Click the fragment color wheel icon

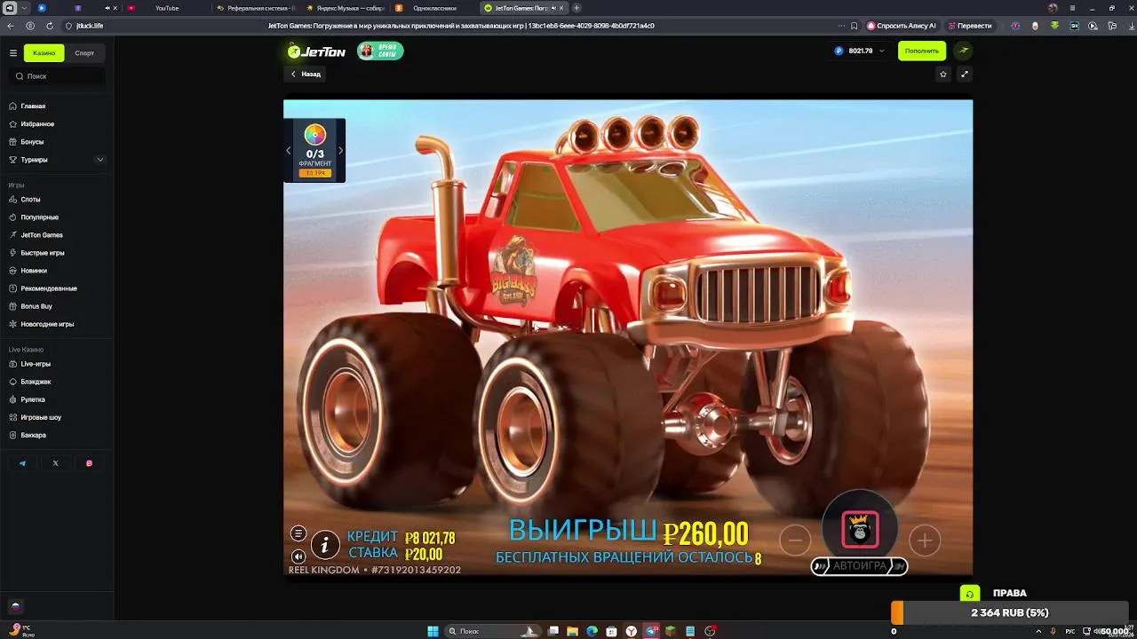click(x=314, y=135)
